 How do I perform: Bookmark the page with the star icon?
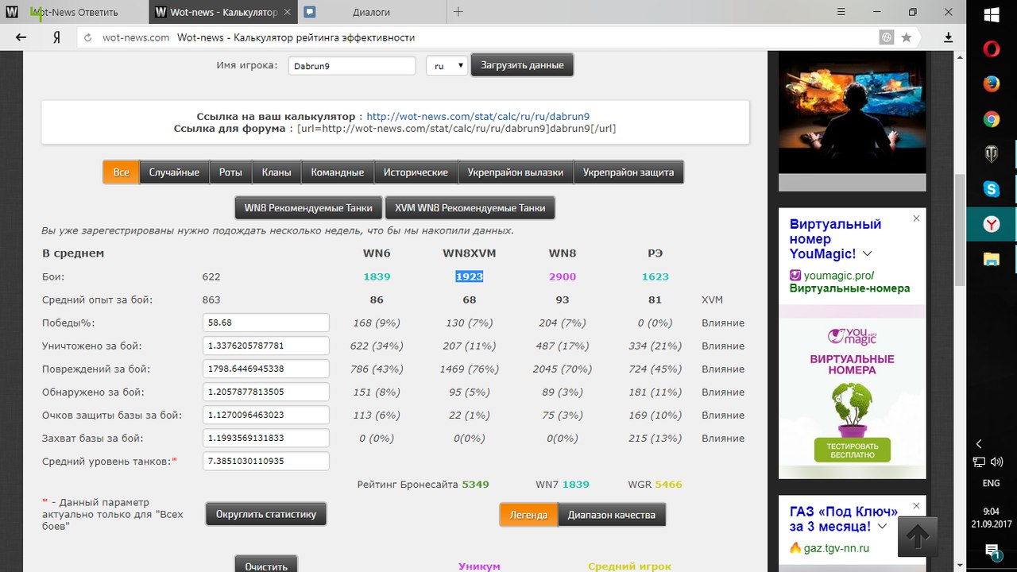(906, 37)
